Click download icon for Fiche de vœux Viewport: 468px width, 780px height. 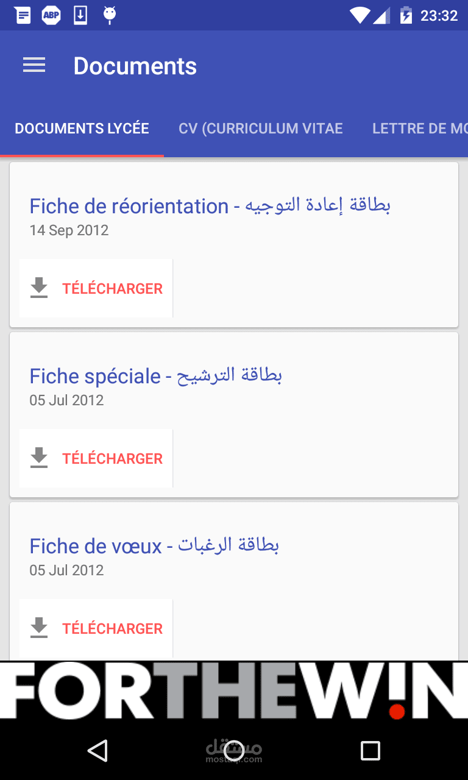coord(39,628)
